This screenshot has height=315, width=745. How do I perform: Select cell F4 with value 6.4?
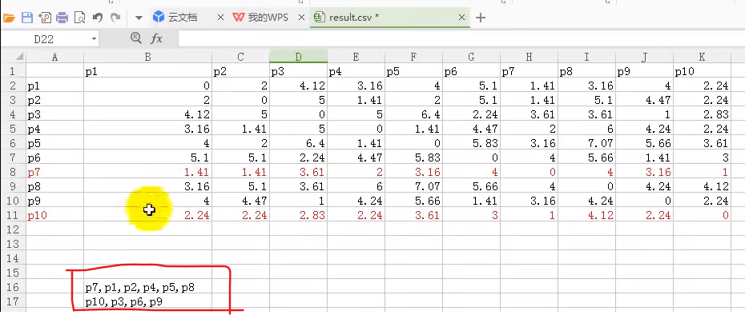(414, 115)
